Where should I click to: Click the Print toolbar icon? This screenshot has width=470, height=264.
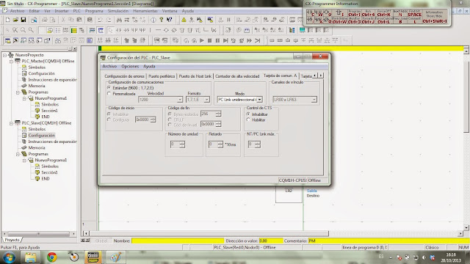point(44,20)
